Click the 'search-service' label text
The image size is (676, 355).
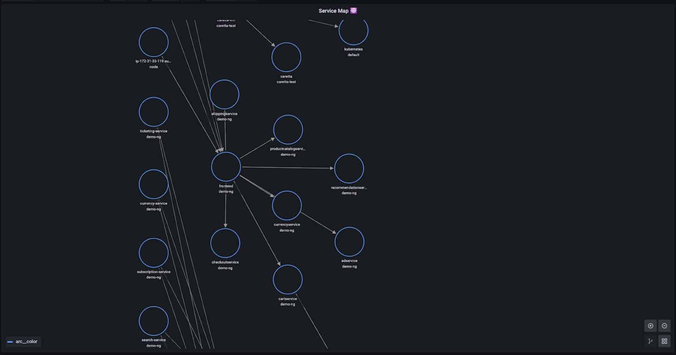154,340
